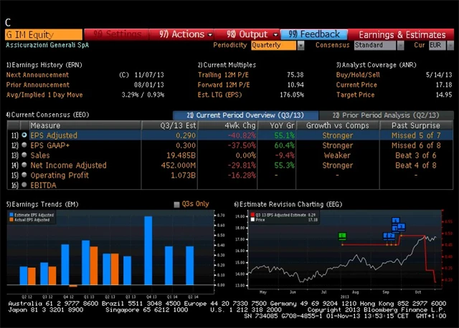Click the orange Actual EPS Adjusted legend swatch
The image size is (459, 328).
tap(10, 219)
